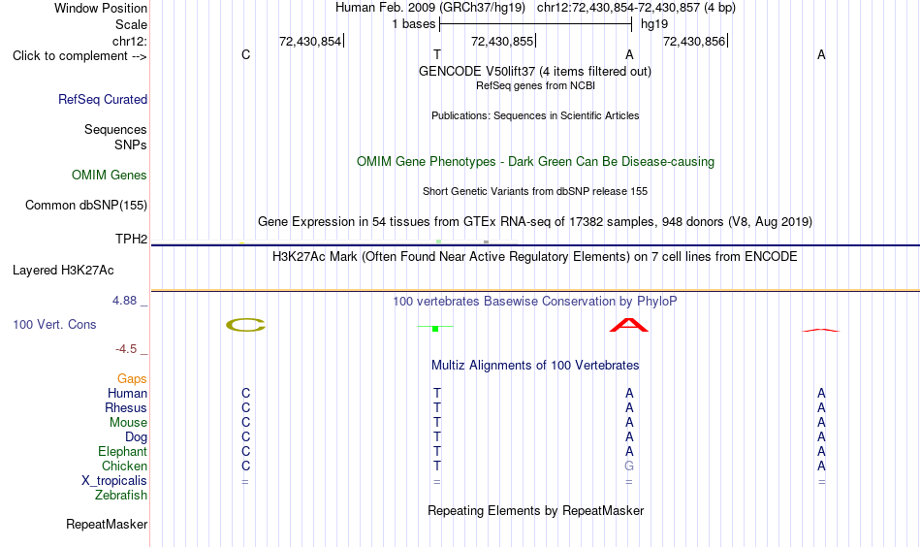The height and width of the screenshot is (547, 921).
Task: Click the C base in the reference sequence row
Action: pyautogui.click(x=245, y=54)
